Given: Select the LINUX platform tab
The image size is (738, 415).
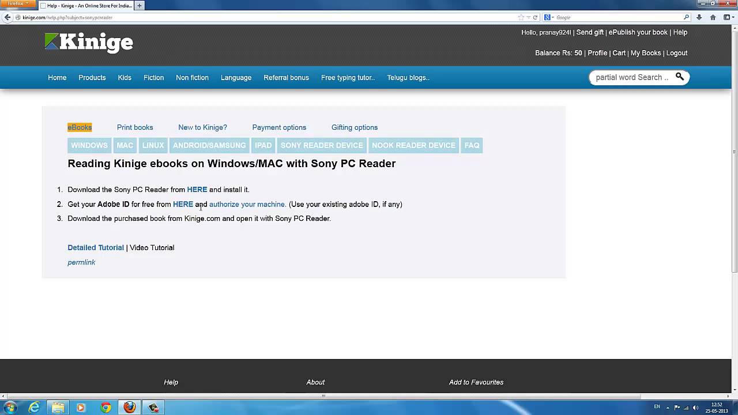Looking at the screenshot, I should coord(153,145).
